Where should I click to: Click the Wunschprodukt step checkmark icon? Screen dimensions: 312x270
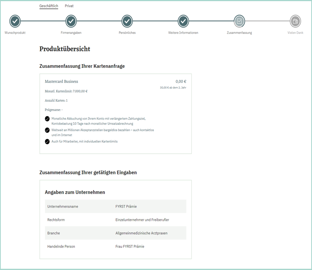(x=15, y=21)
